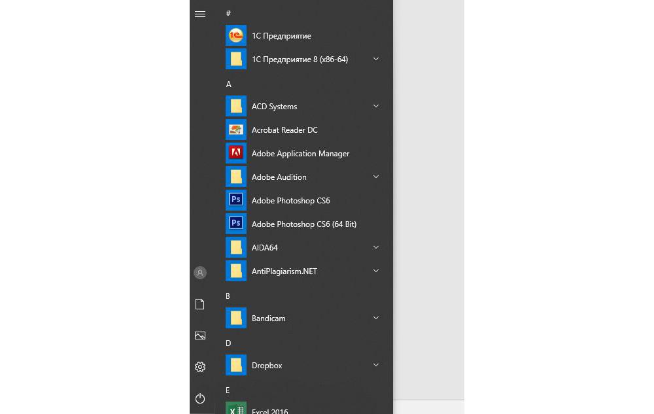Viewport: 654px width, 414px height.
Task: Click the AIDA64 folder icon
Action: click(x=236, y=248)
